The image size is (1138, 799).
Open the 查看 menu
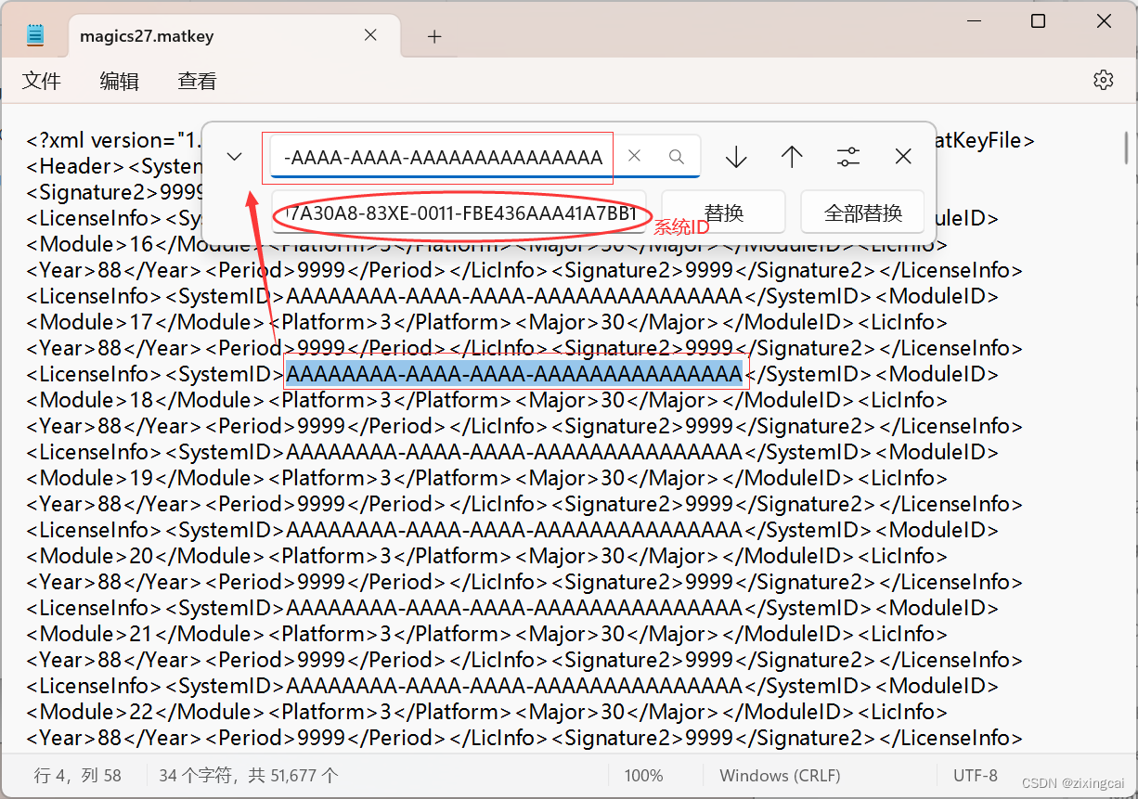(197, 81)
